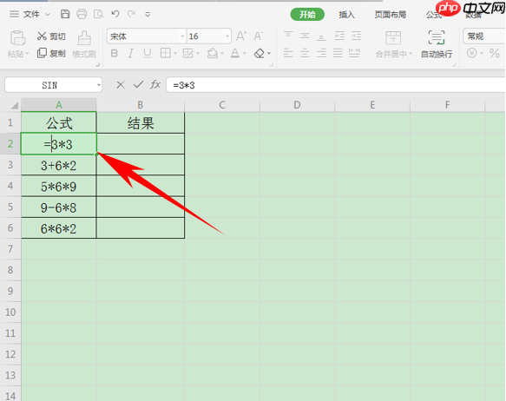Switch to the 页面布局 tab
Viewport: 506px width, 401px height.
pos(390,15)
